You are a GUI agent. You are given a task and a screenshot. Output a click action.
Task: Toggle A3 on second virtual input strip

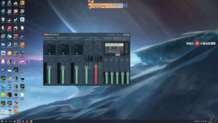click(x=100, y=69)
